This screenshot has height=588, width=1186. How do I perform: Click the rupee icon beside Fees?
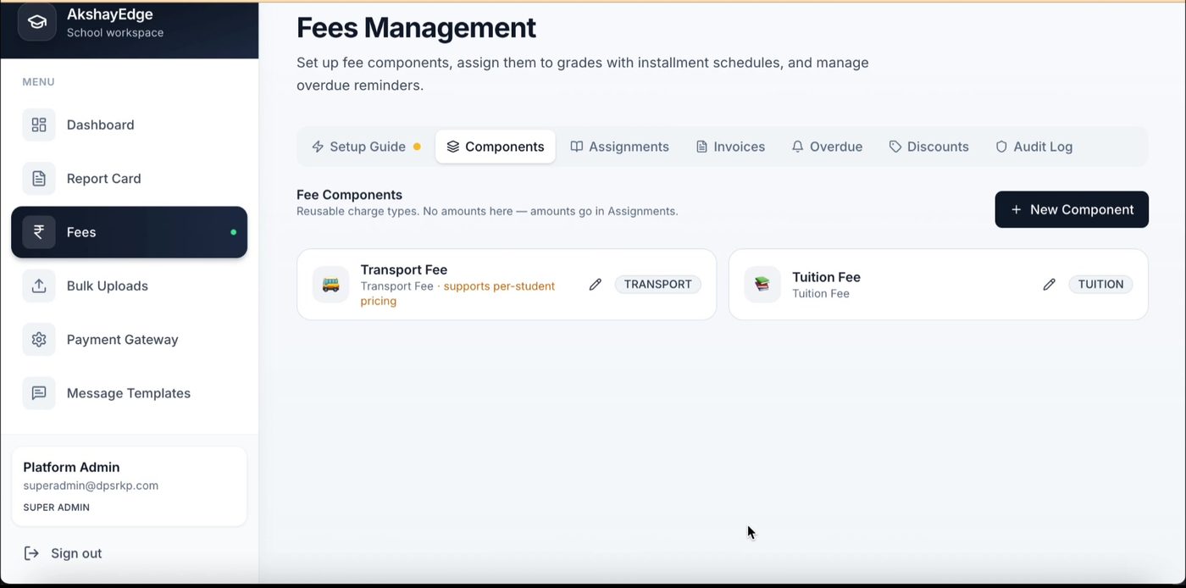coord(39,232)
